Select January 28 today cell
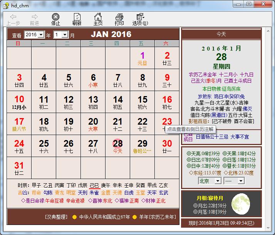This screenshot has width=275, height=235. [x=118, y=146]
